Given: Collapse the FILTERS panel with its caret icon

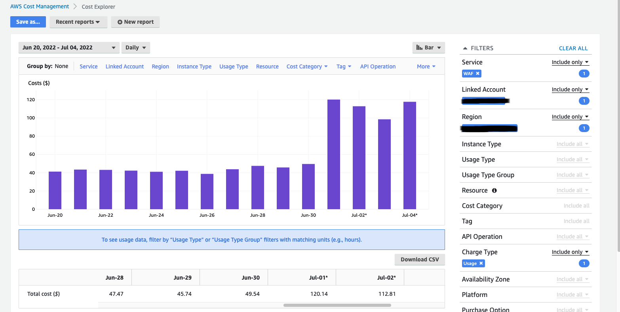Looking at the screenshot, I should coord(465,48).
